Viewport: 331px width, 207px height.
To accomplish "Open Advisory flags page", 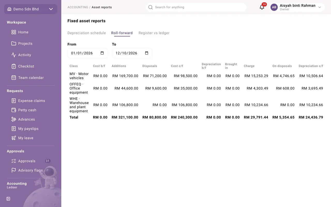I will coord(31,170).
